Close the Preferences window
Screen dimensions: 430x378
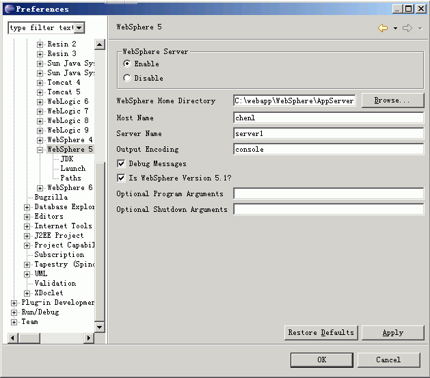(x=421, y=8)
